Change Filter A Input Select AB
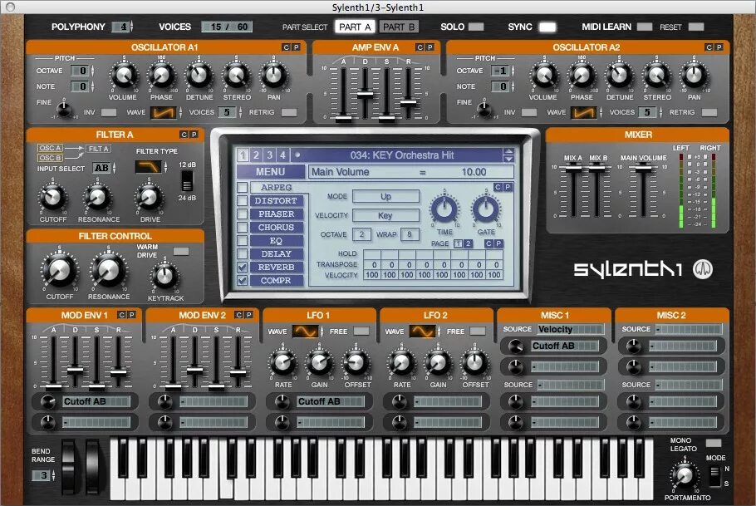Image resolution: width=756 pixels, height=506 pixels. click(x=101, y=168)
